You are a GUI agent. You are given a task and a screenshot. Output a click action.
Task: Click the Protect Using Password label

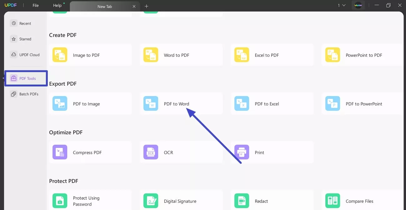pos(86,201)
